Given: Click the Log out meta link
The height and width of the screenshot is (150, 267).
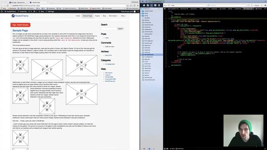Looking at the screenshot, I should [x=108, y=75].
